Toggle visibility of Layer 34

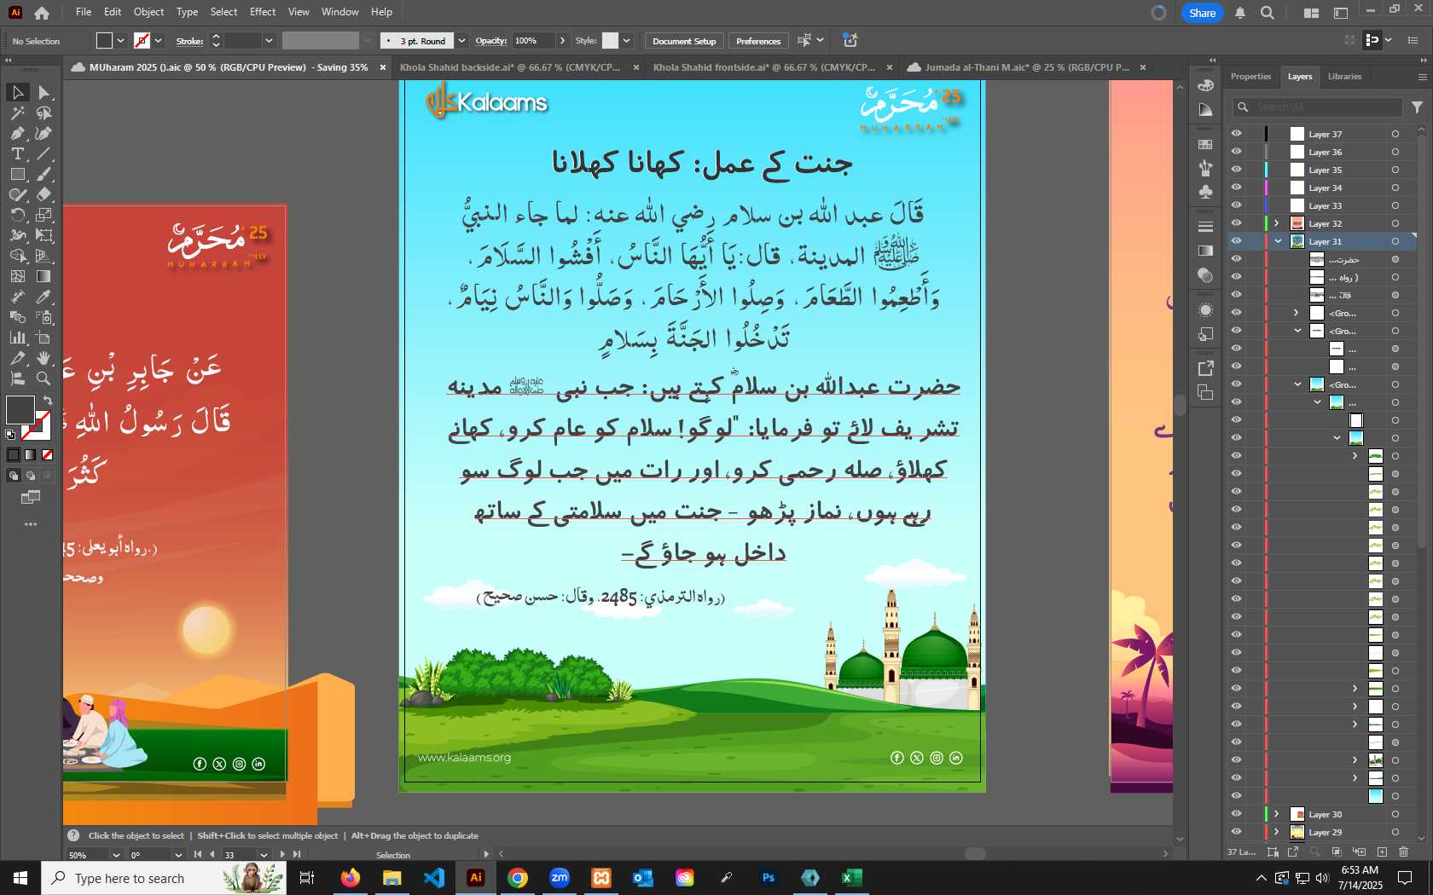(x=1236, y=188)
